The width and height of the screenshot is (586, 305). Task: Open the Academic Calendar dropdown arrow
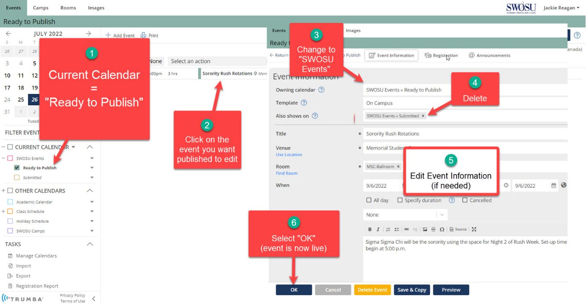coord(92,202)
